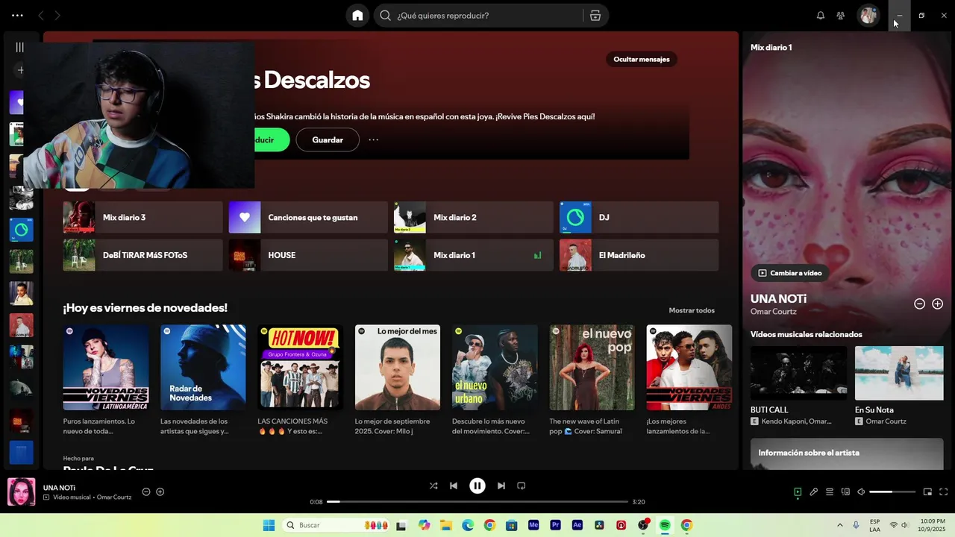Open now playing cover art in bottom bar
This screenshot has height=537, width=955.
click(21, 492)
